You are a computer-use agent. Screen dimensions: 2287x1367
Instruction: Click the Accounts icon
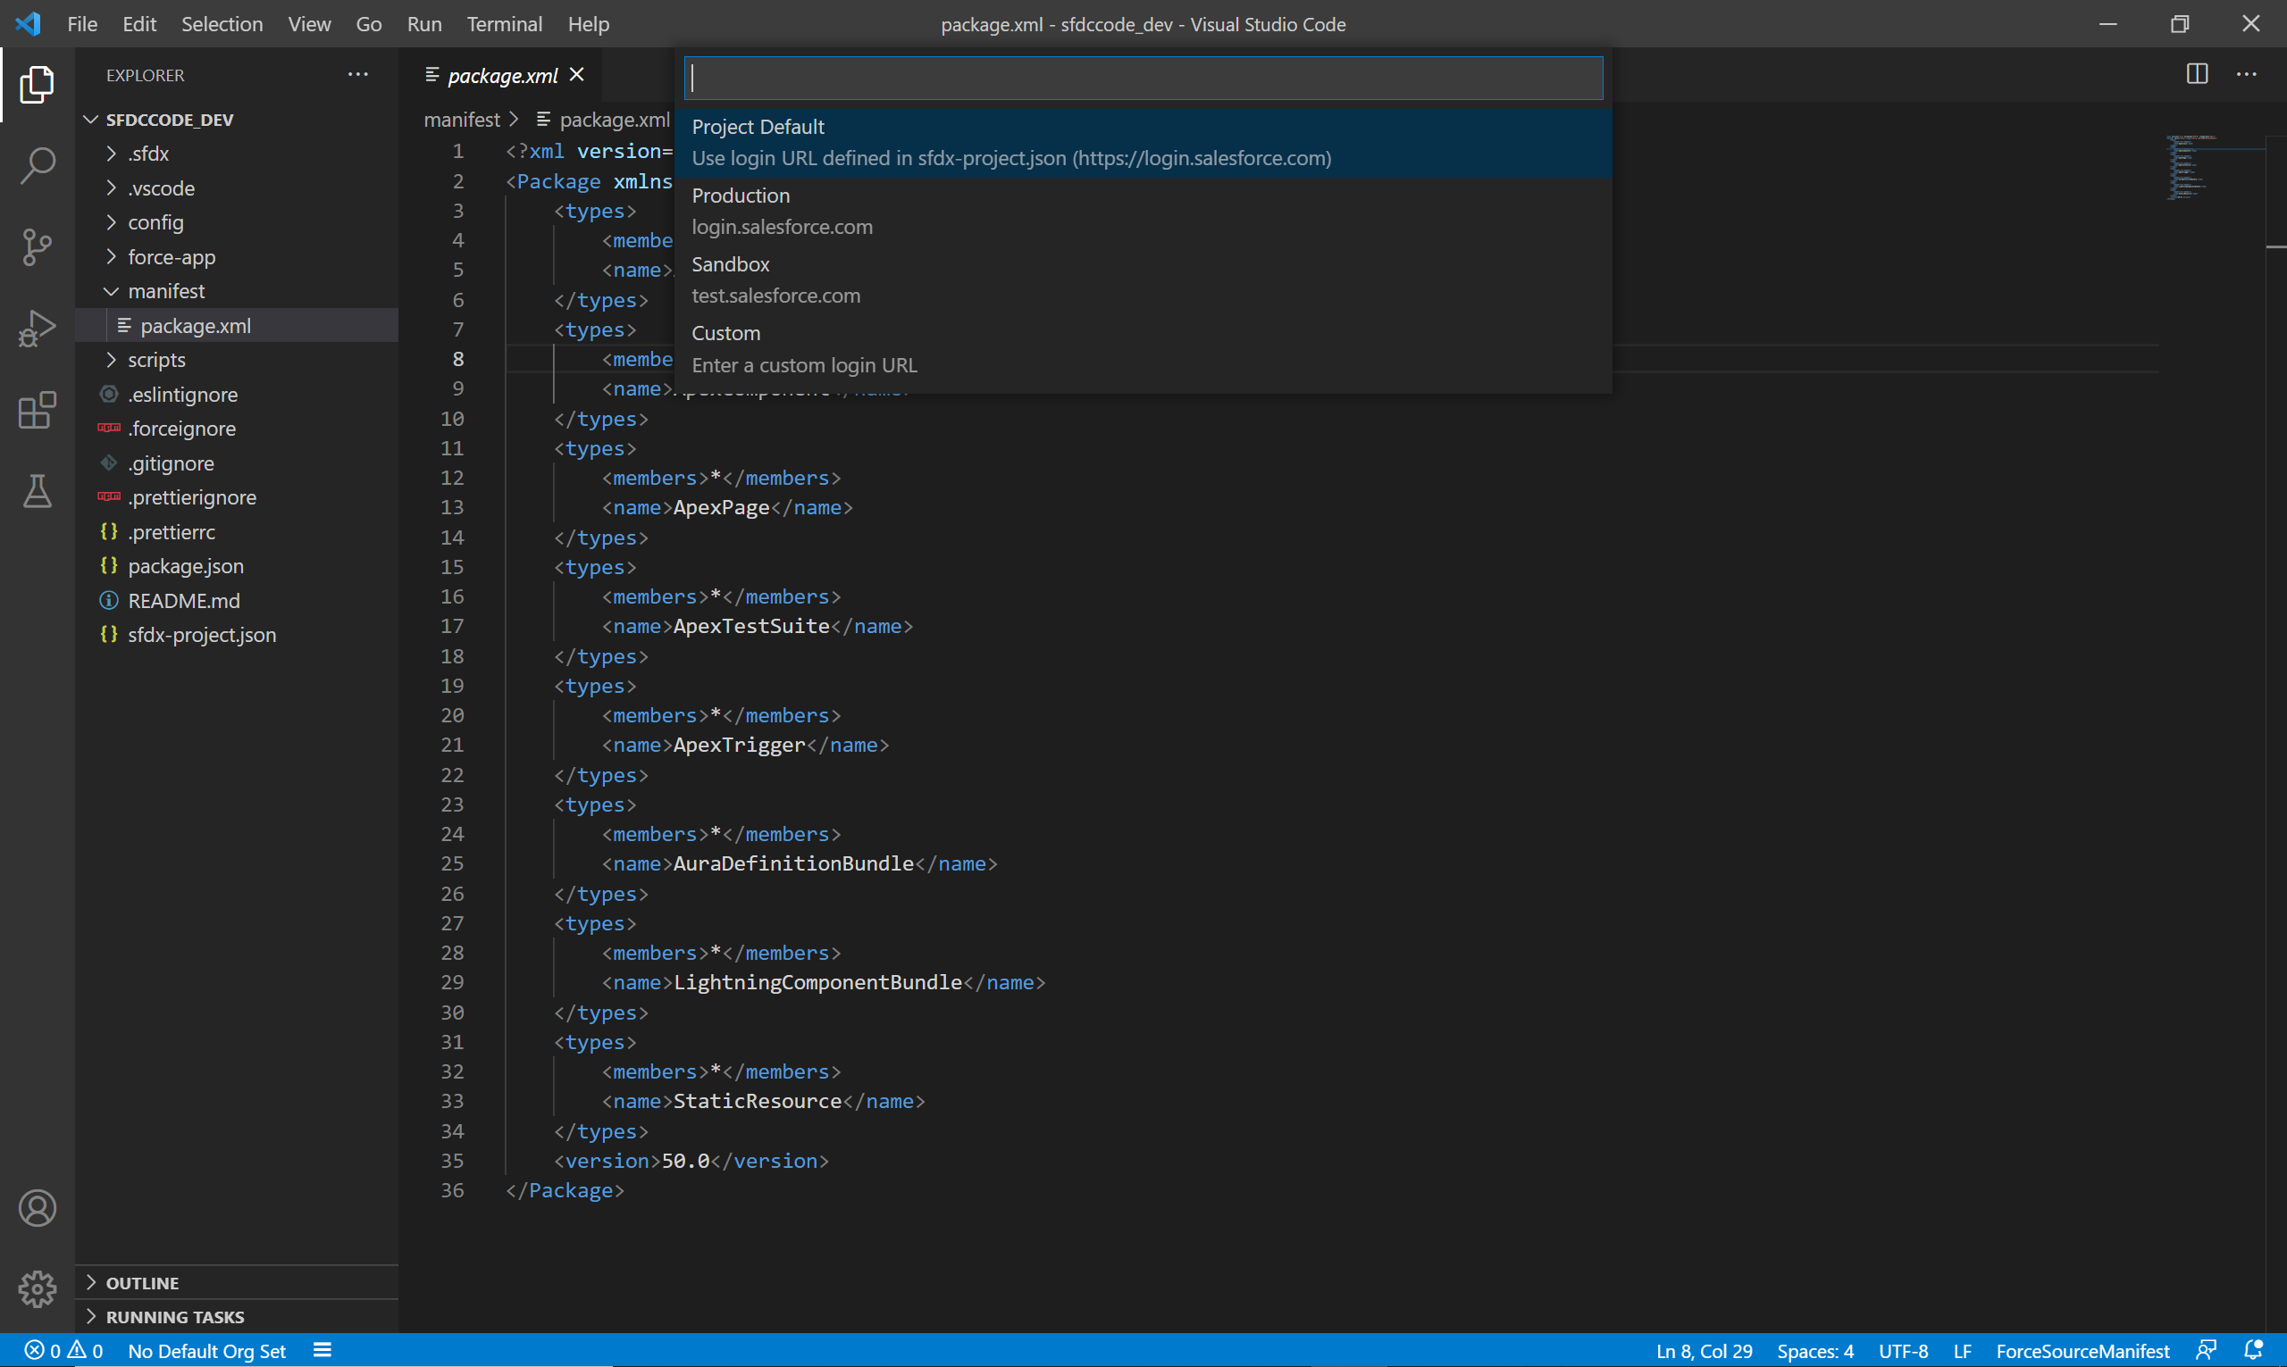coord(37,1208)
